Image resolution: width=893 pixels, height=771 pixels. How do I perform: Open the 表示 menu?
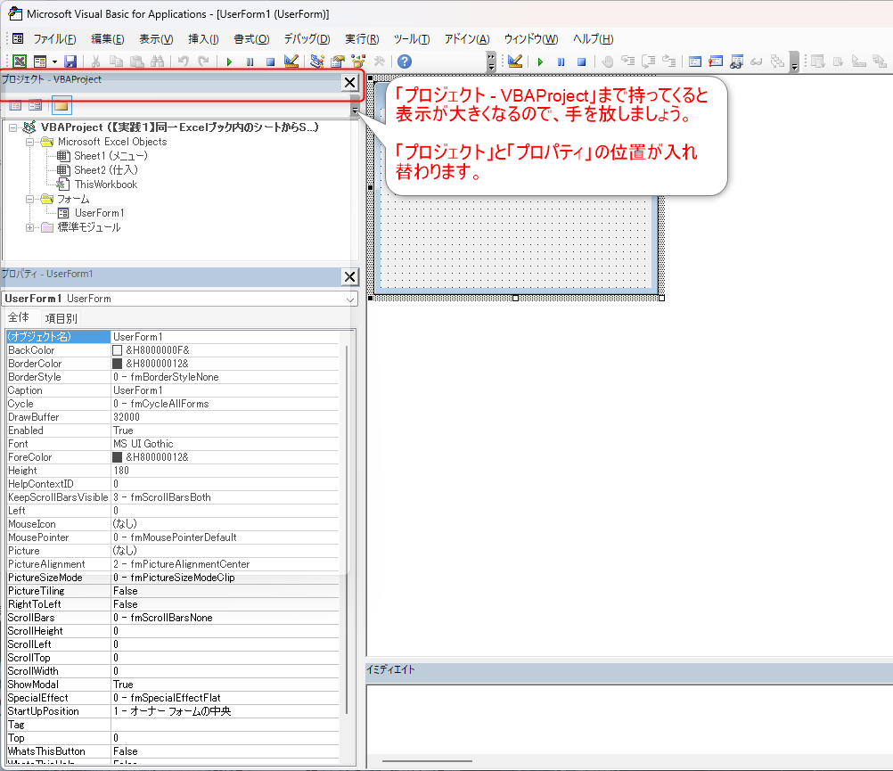[x=156, y=38]
